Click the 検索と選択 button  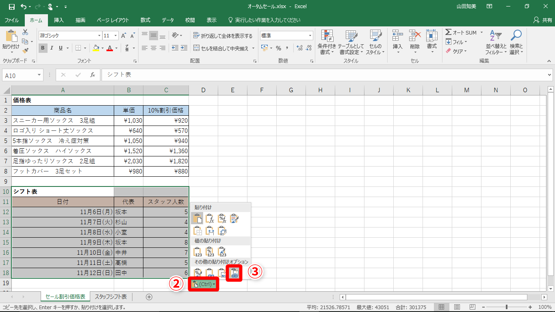(516, 42)
